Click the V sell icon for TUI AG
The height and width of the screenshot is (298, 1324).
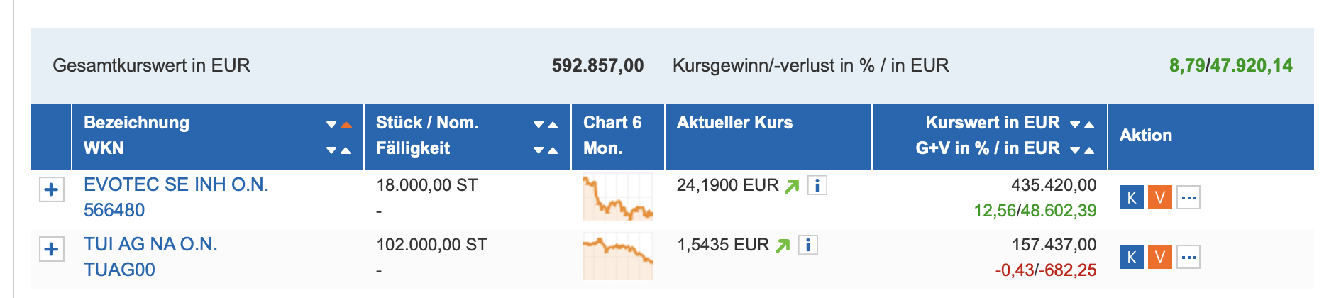pyautogui.click(x=1159, y=257)
